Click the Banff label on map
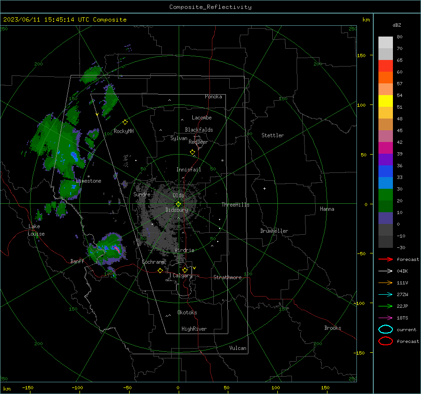This screenshot has height=394, width=421. point(77,261)
